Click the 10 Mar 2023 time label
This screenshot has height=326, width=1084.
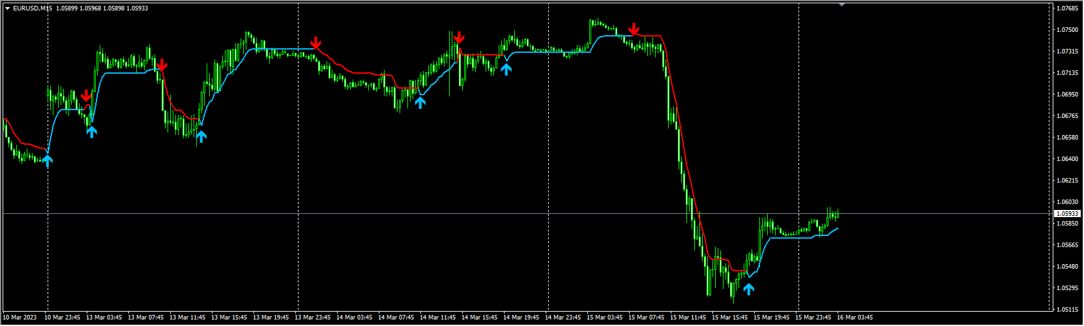pyautogui.click(x=20, y=318)
